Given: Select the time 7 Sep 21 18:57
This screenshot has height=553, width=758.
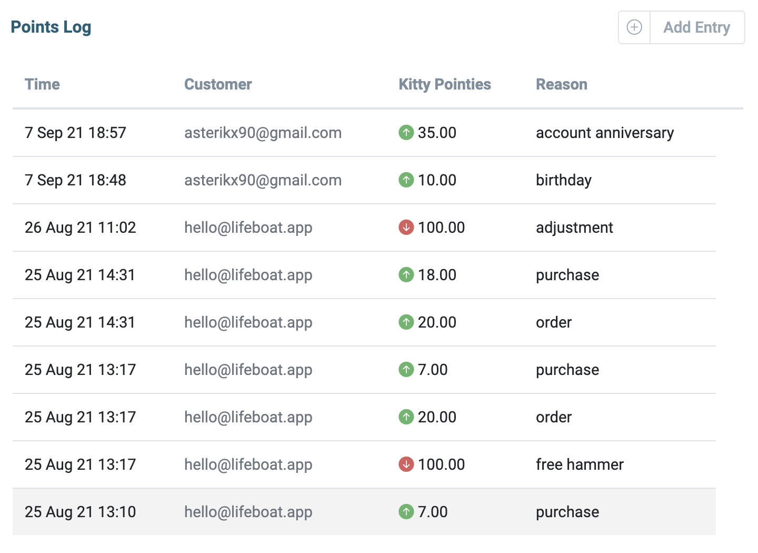Looking at the screenshot, I should 75,133.
